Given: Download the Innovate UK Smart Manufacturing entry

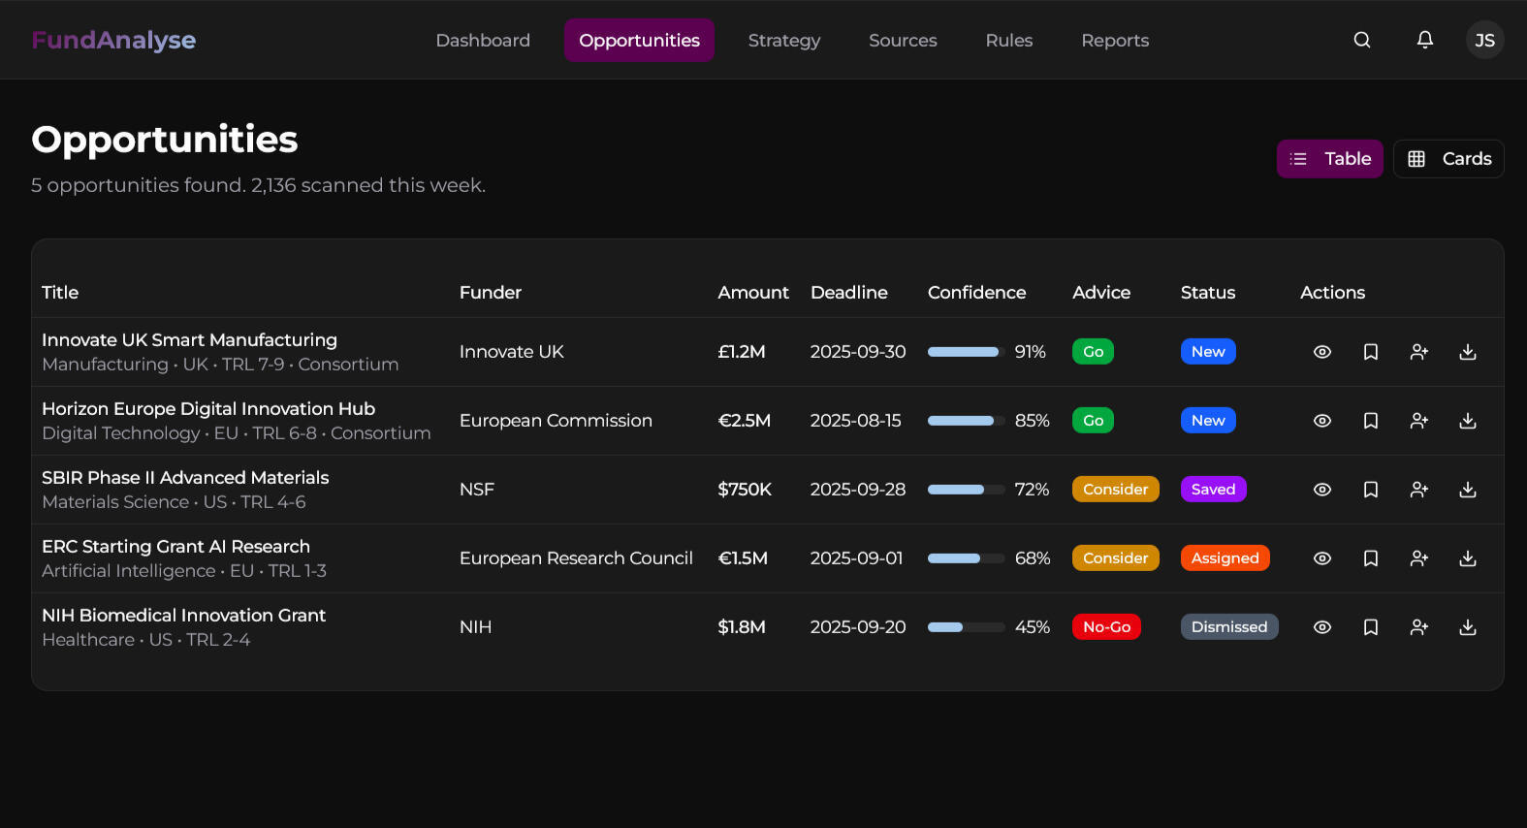Looking at the screenshot, I should point(1468,352).
